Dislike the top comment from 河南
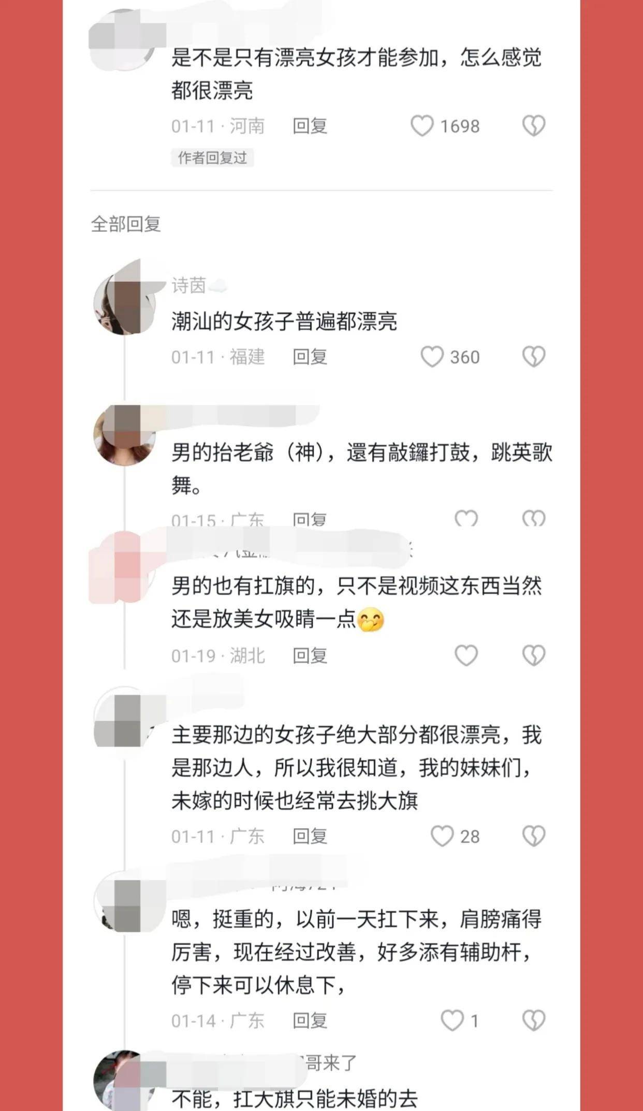The image size is (643, 1111). coord(534,126)
